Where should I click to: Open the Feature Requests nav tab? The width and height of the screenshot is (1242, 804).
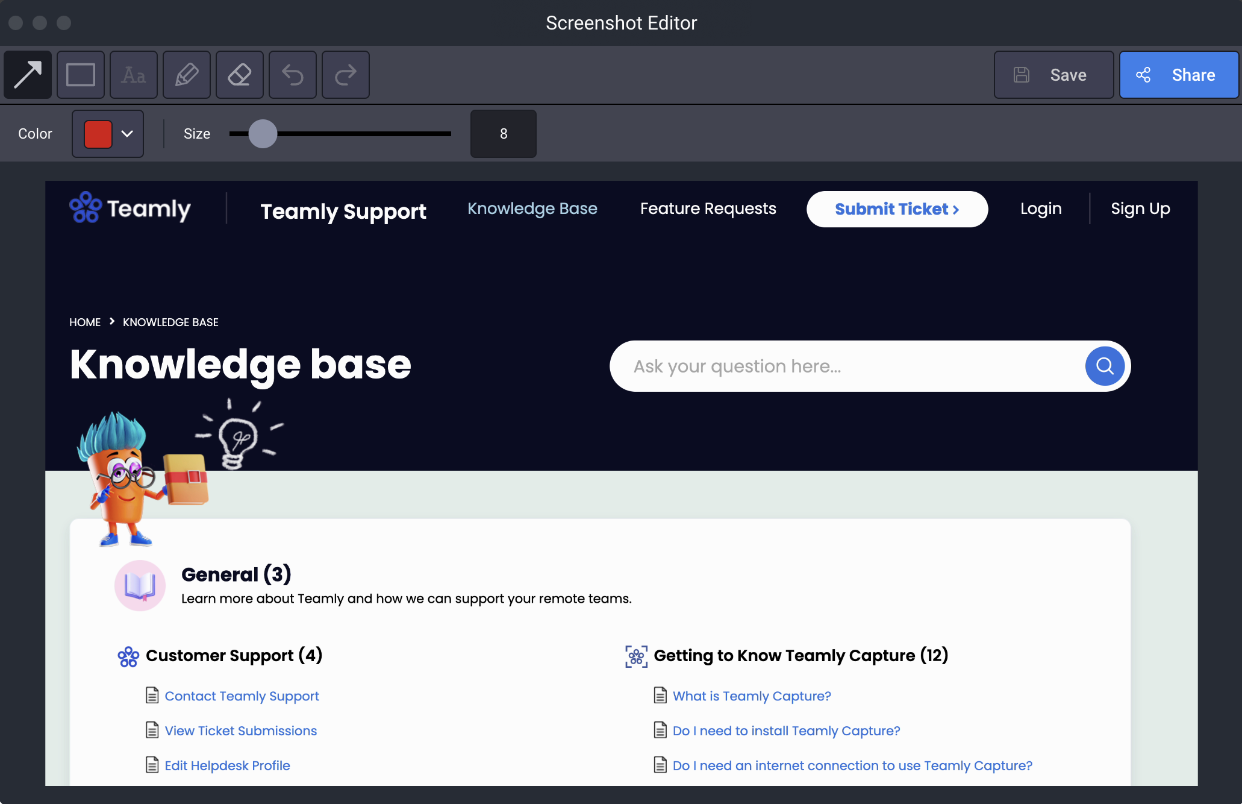point(708,209)
